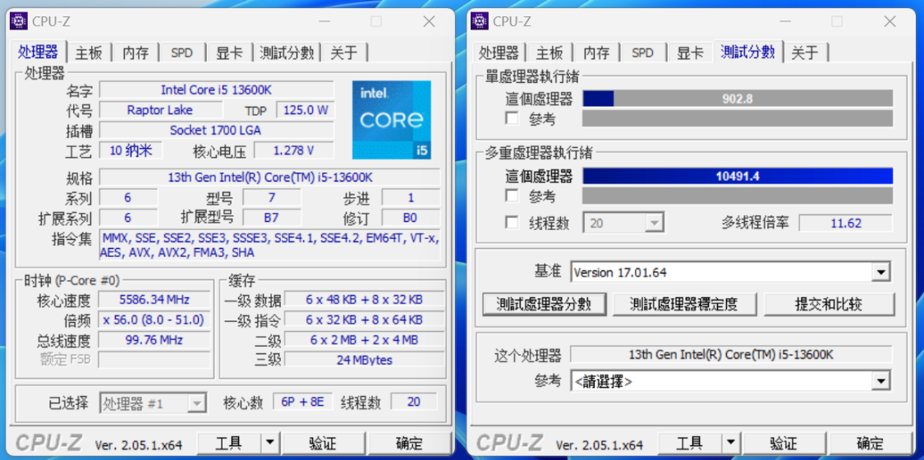Image resolution: width=924 pixels, height=460 pixels.
Task: Open the 内存 tab in the left window
Action: pos(136,53)
